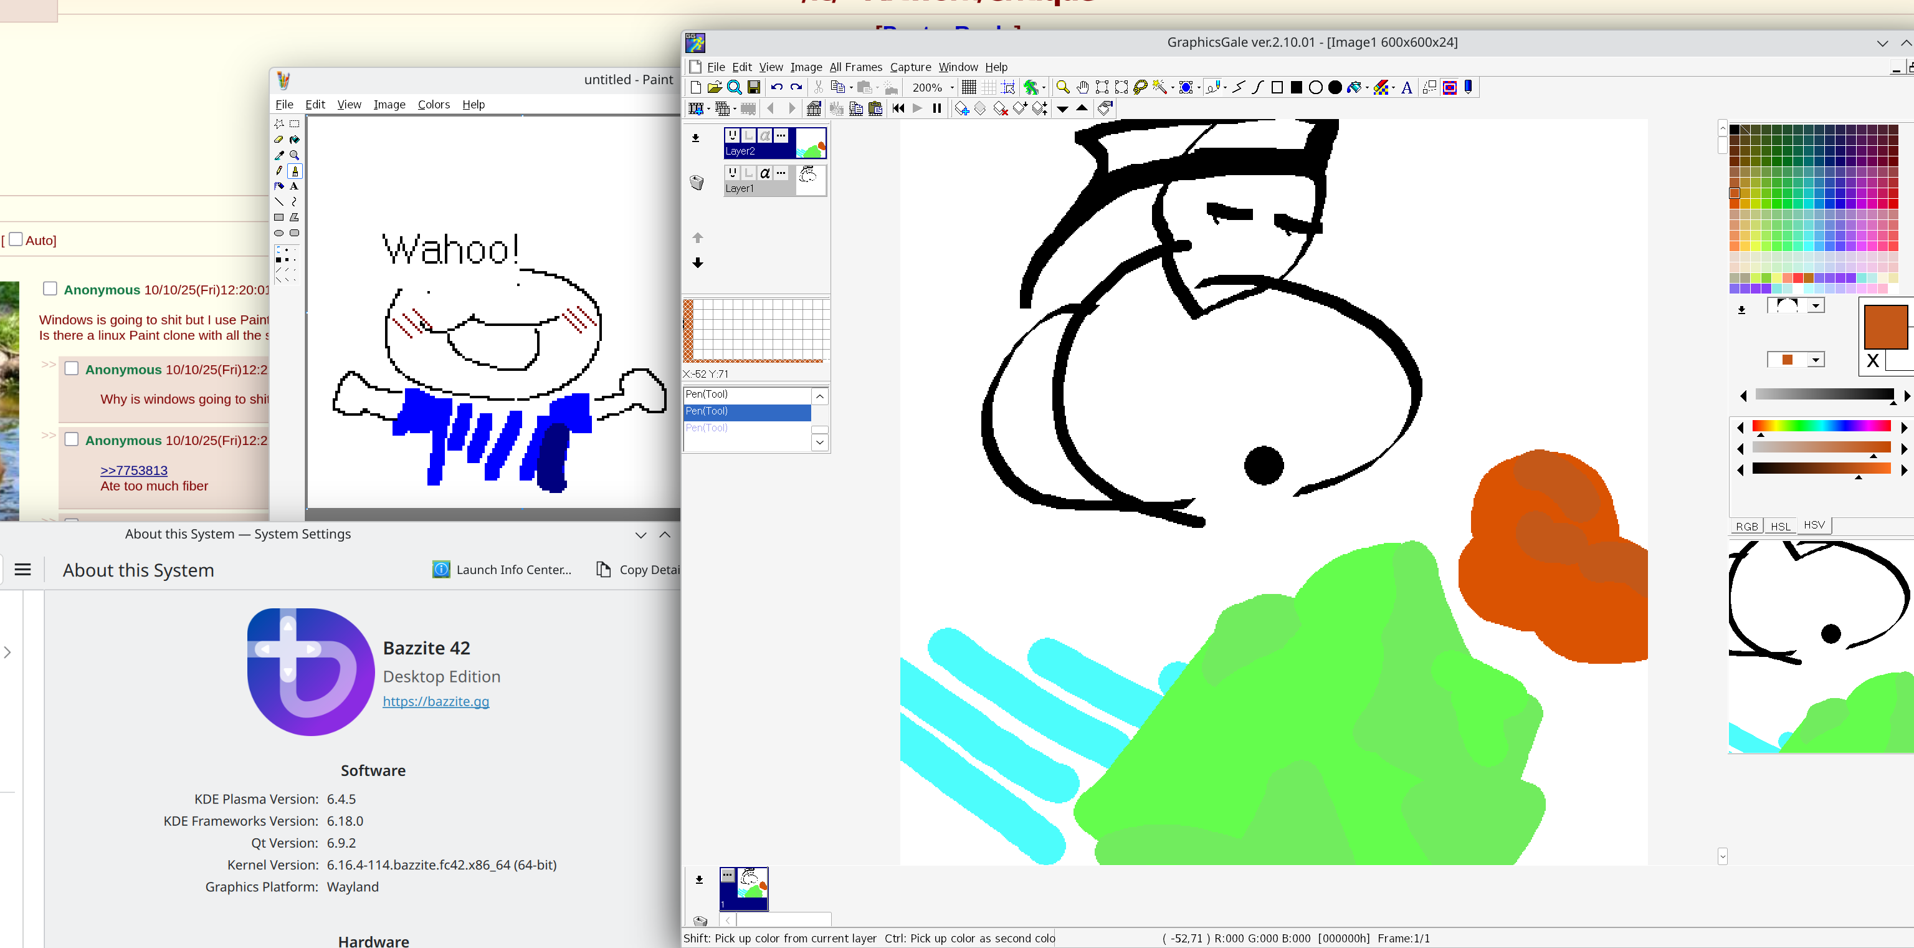
Task: Click Launch Info Center button
Action: (x=502, y=570)
